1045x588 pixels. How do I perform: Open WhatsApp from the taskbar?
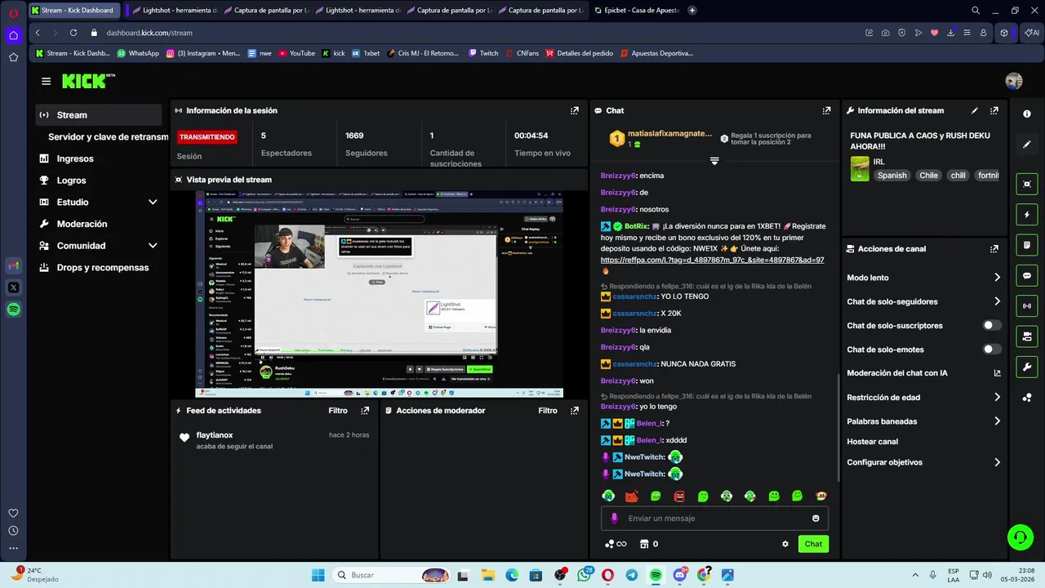(584, 575)
